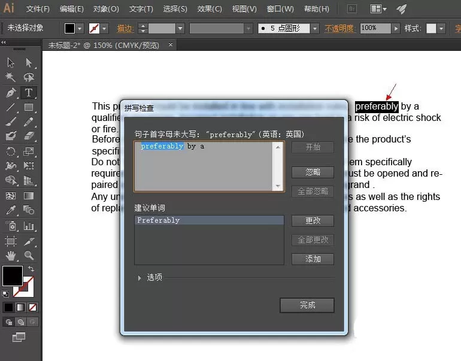Screen dimensions: 461x361
Task: Select the Zoom tool
Action: pos(29,256)
